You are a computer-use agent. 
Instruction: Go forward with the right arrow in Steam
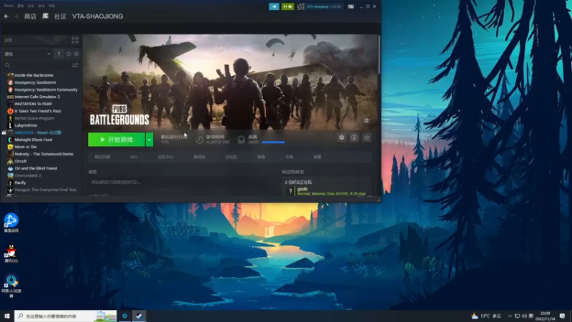[x=16, y=16]
